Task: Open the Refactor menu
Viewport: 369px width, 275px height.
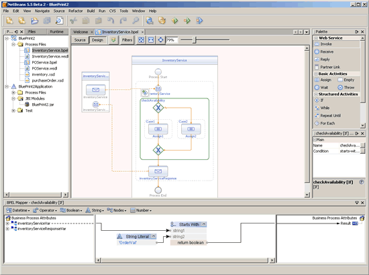Action: point(76,11)
